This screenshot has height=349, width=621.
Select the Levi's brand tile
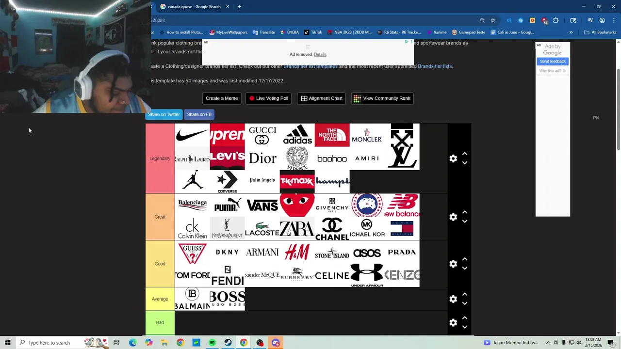(x=227, y=158)
